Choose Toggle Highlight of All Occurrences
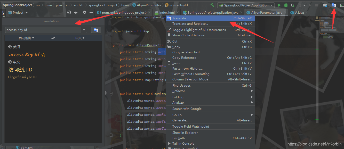Image resolution: width=344 pixels, height=149 pixels. 210,30
